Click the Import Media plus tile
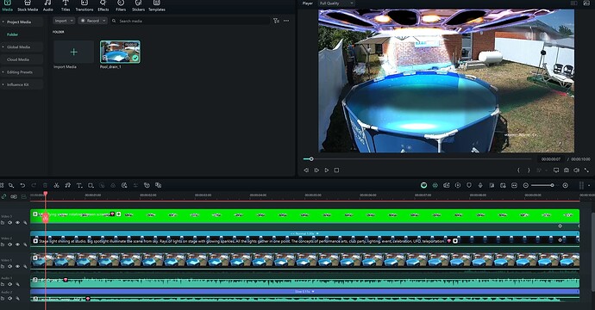The width and height of the screenshot is (595, 310). pyautogui.click(x=73, y=52)
